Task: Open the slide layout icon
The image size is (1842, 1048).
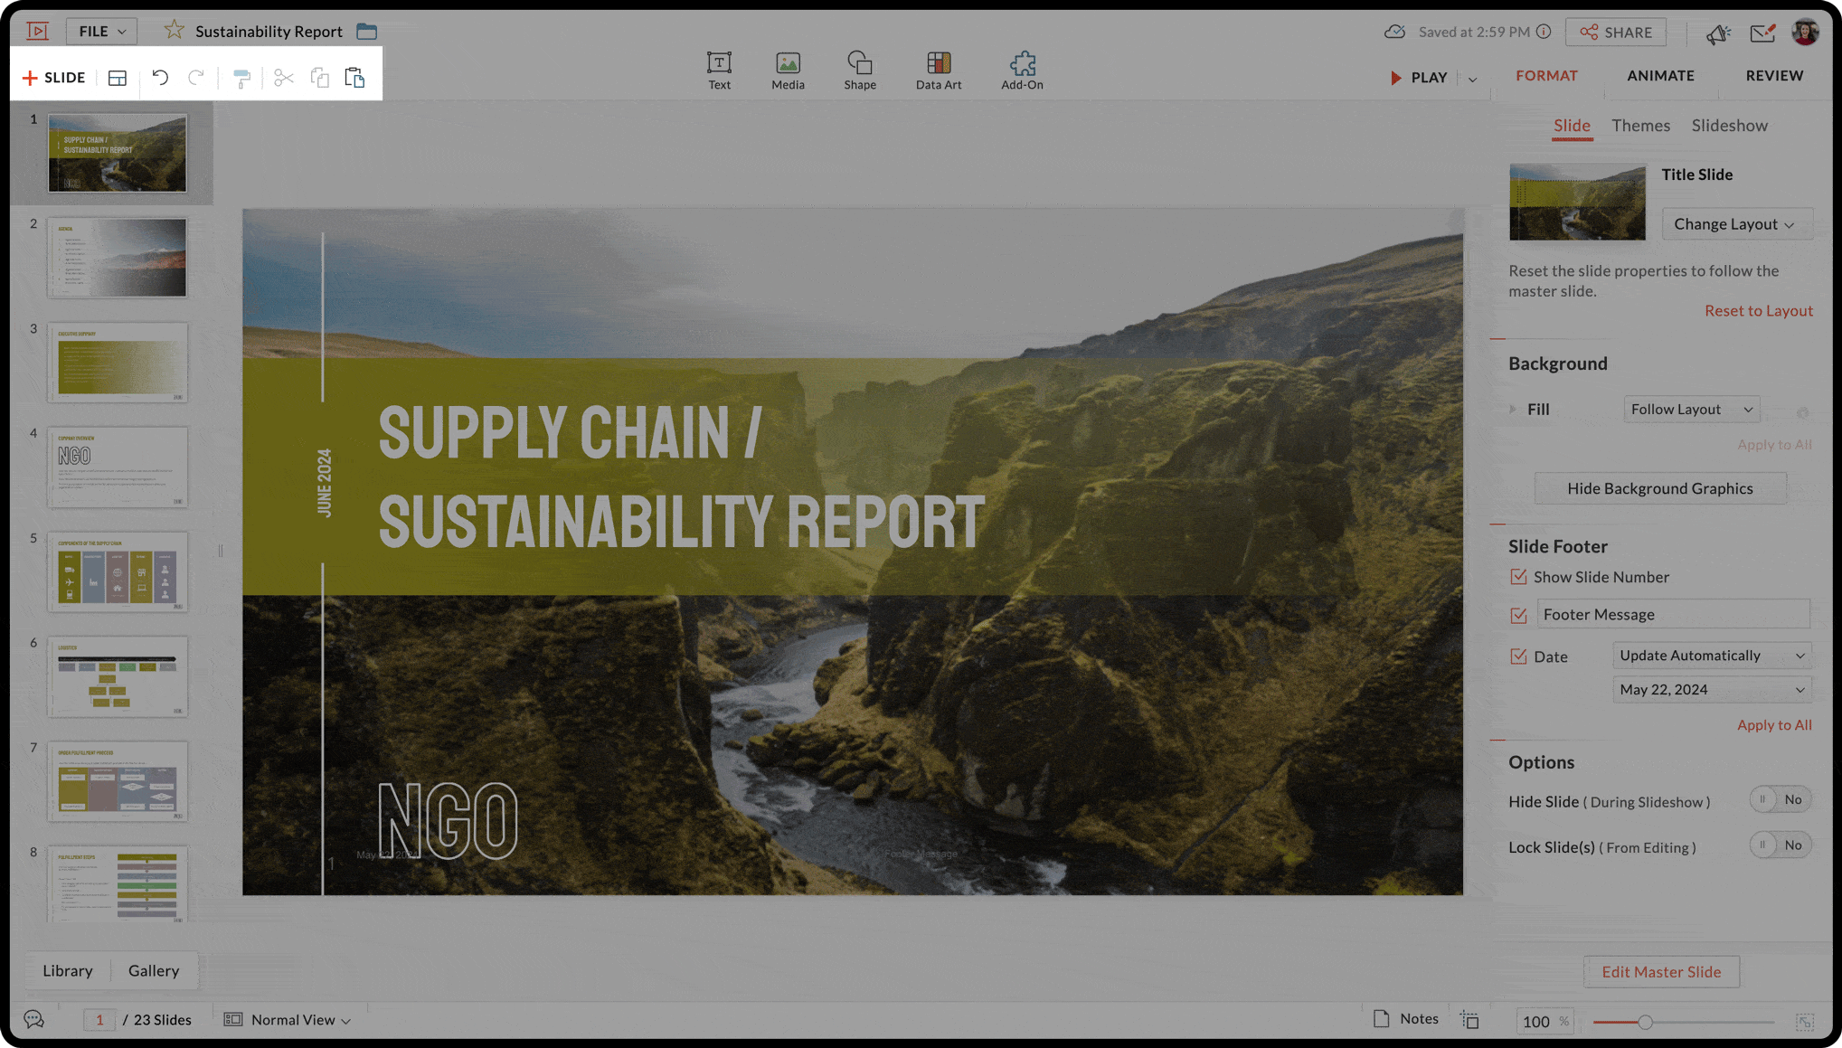Action: 118,78
